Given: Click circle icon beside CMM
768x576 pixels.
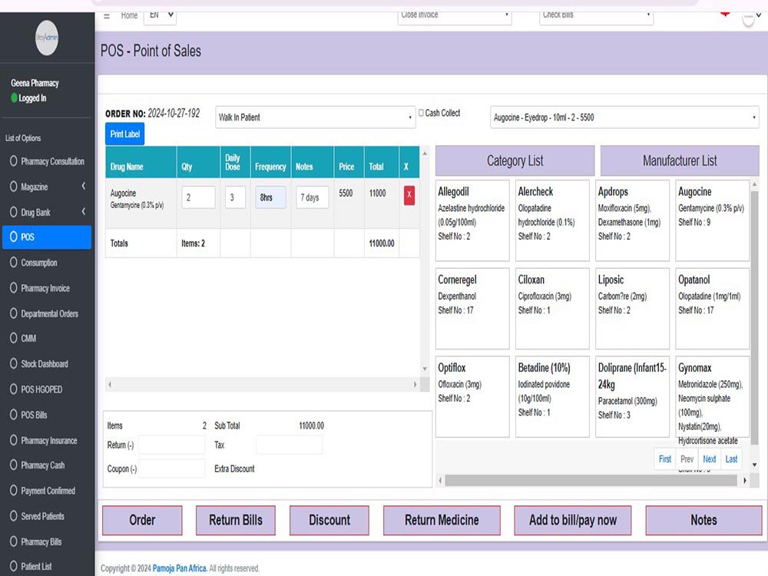Looking at the screenshot, I should pyautogui.click(x=13, y=338).
